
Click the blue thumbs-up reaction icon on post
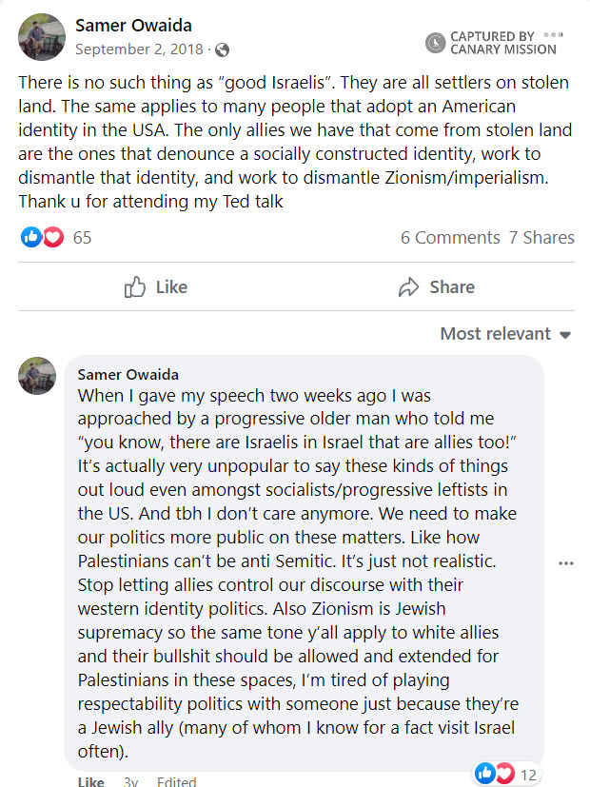(x=31, y=237)
